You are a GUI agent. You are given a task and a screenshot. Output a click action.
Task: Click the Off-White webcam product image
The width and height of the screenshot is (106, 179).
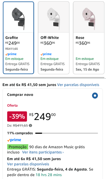[54, 19]
